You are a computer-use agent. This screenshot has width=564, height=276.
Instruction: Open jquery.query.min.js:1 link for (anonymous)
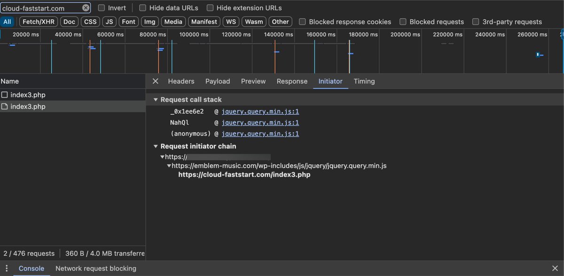[x=260, y=134]
